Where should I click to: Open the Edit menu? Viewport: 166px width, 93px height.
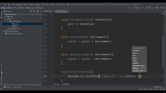[9, 4]
